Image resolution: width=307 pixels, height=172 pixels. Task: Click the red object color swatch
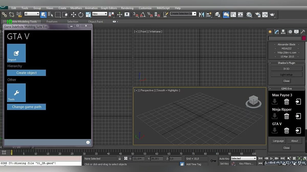tap(304, 38)
